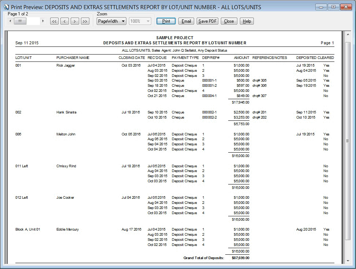Open the PageWidth zoom dropdown
This screenshot has width=356, height=269.
(x=111, y=21)
